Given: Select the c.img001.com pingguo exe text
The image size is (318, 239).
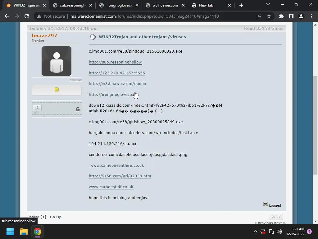Looking at the screenshot, I should pos(135,51).
